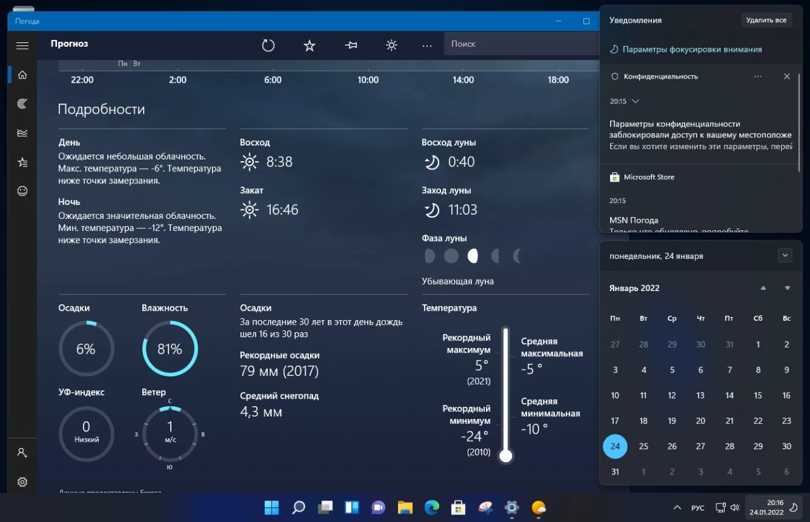The width and height of the screenshot is (810, 522).
Task: Open the feedback smiley icon
Action: click(22, 190)
